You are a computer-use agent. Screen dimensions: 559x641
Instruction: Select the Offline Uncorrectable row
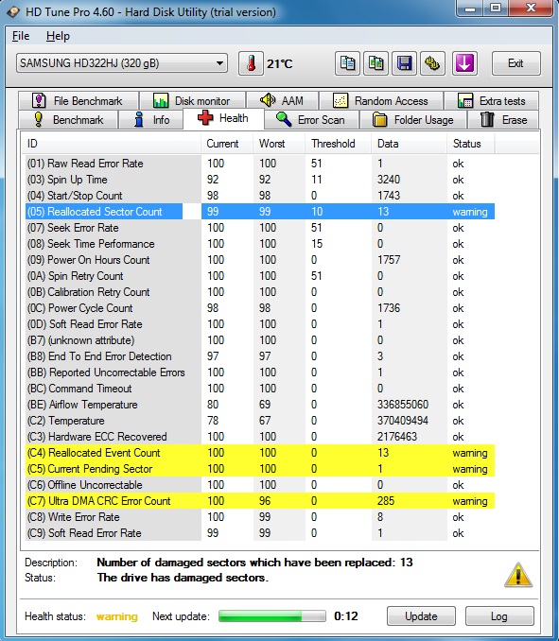click(x=260, y=485)
